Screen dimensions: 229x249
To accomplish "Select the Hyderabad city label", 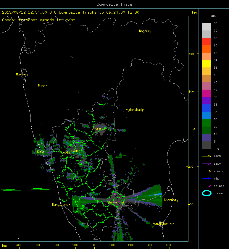I will [134, 110].
